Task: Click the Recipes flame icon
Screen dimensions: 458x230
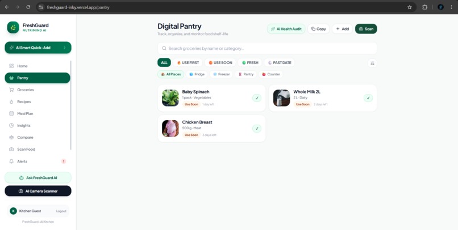Action: pos(11,102)
